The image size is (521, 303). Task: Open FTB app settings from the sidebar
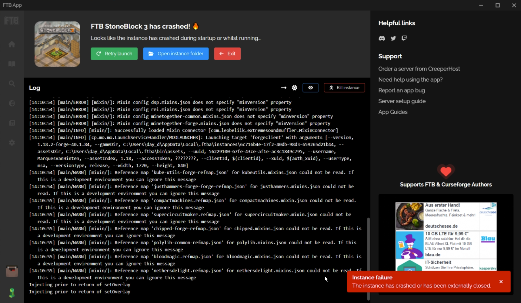(x=12, y=143)
